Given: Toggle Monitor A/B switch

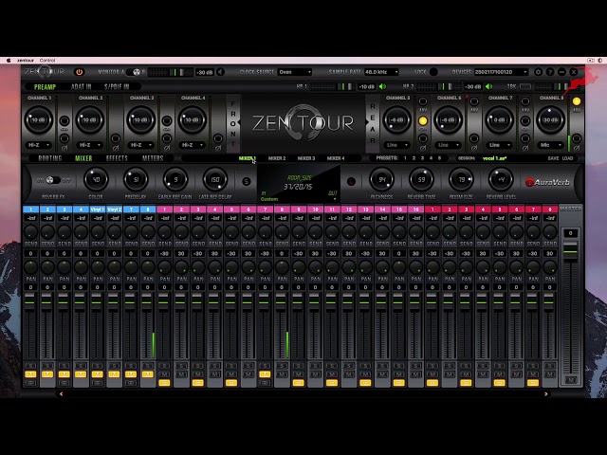Looking at the screenshot, I should point(136,72).
